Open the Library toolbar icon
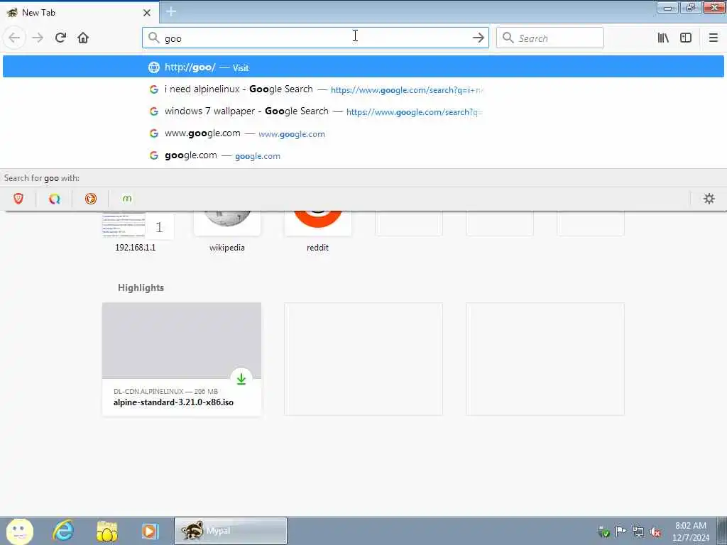The image size is (727, 545). tap(663, 38)
